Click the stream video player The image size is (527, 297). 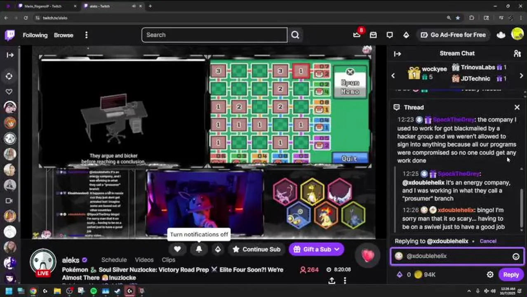point(204,142)
